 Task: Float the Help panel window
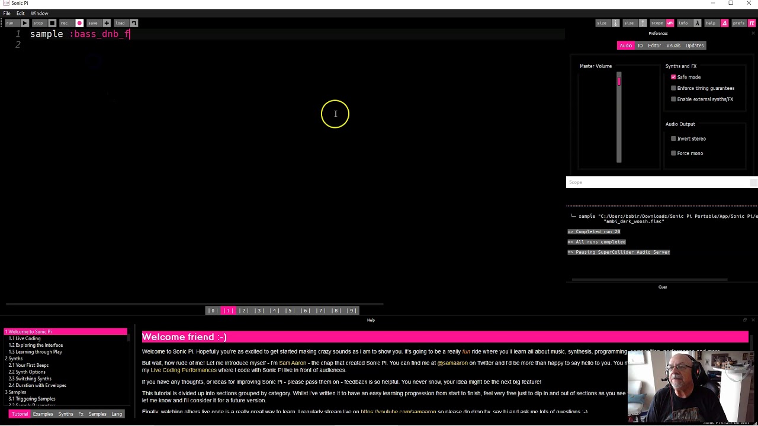click(745, 320)
